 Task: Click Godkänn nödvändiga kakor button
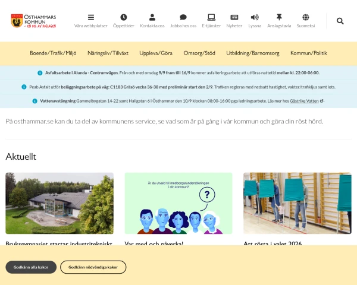93,267
